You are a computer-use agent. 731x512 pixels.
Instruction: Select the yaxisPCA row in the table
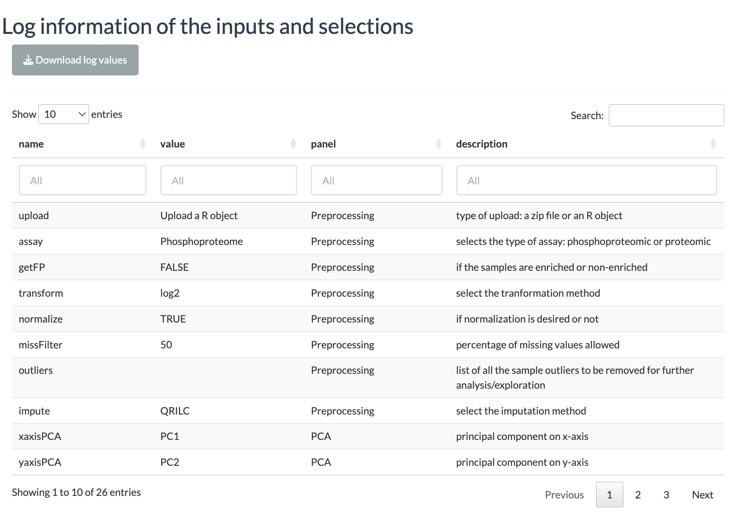pyautogui.click(x=368, y=462)
